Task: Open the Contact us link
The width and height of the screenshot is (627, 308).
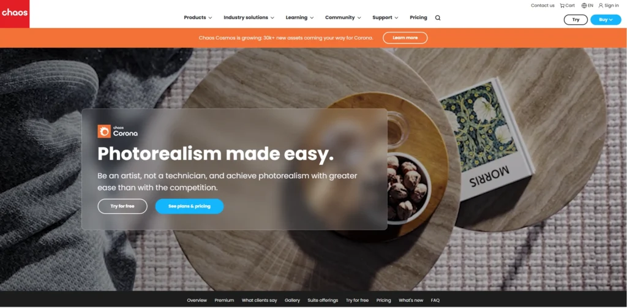Action: (x=543, y=6)
